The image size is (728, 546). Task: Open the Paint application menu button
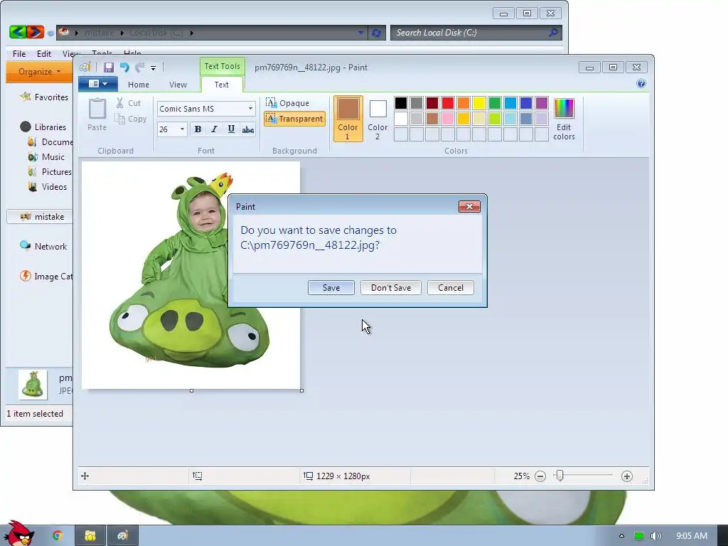(x=98, y=84)
